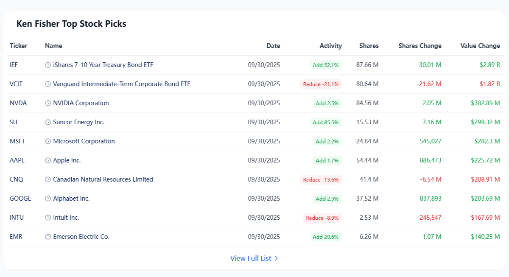This screenshot has height=277, width=509.
Task: Click clock icon beside Apple Inc.
Action: coord(48,160)
